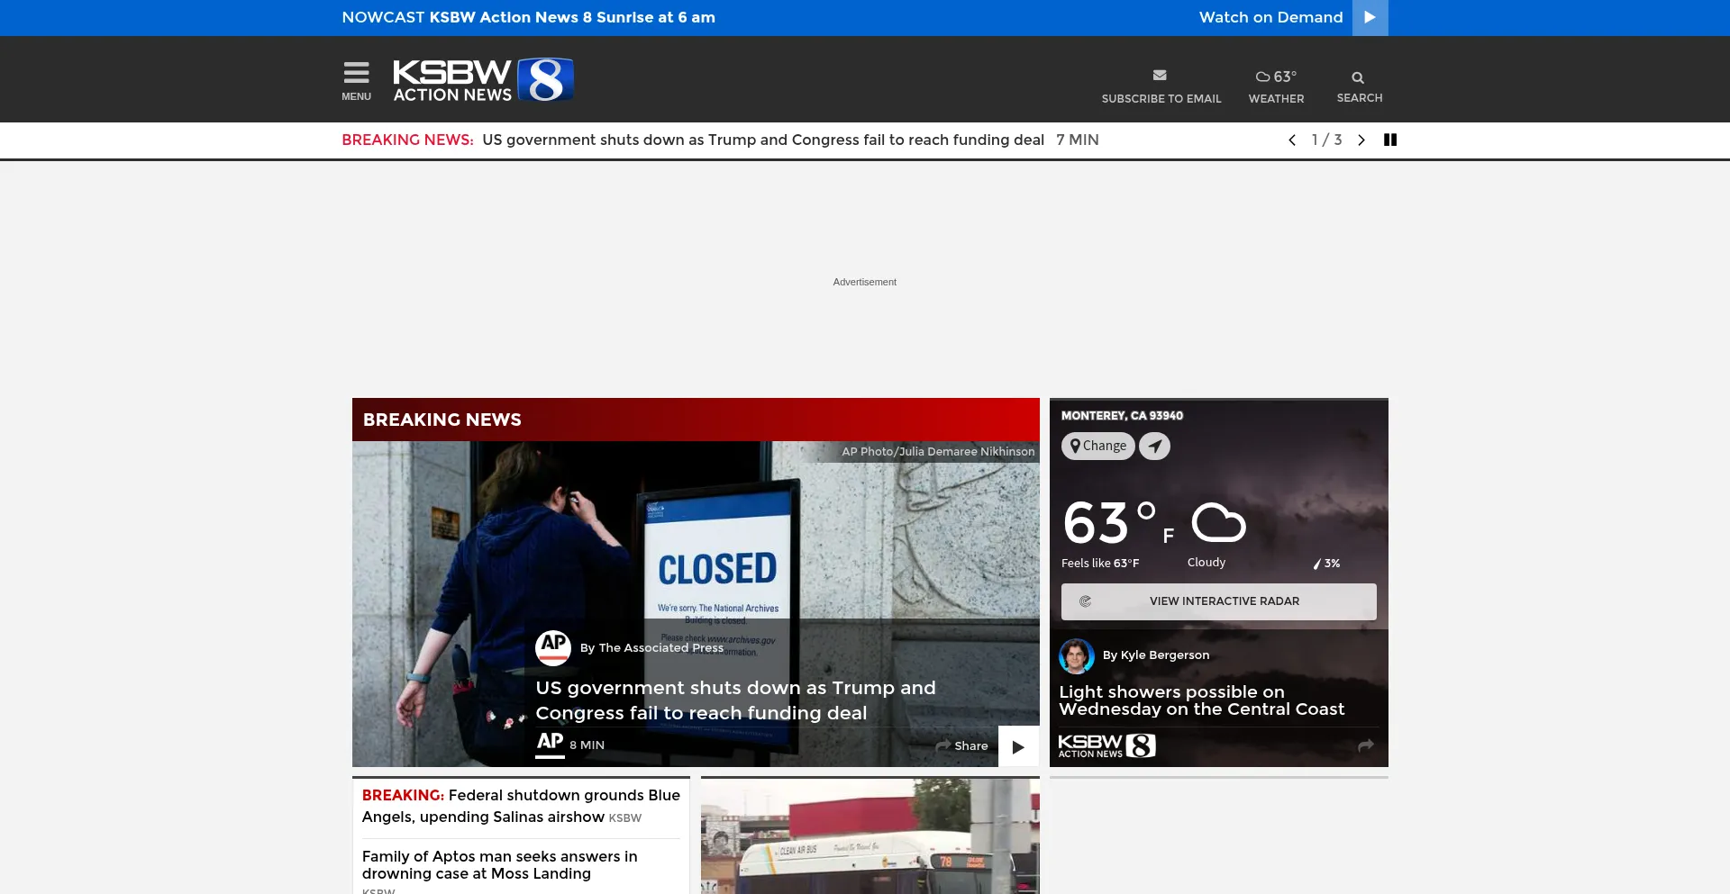Share the government shutdown story

[962, 746]
